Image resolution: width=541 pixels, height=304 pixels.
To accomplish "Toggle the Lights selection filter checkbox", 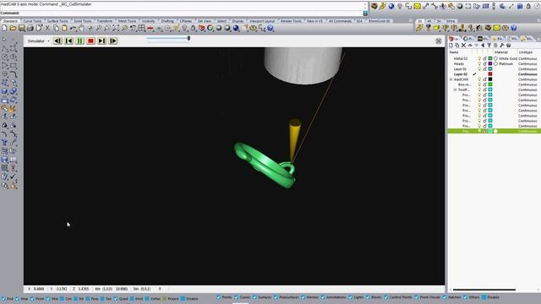I will point(351,297).
